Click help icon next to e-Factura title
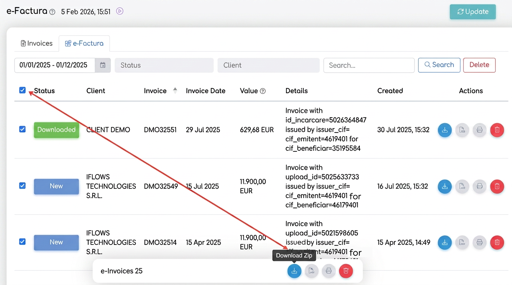 click(52, 12)
